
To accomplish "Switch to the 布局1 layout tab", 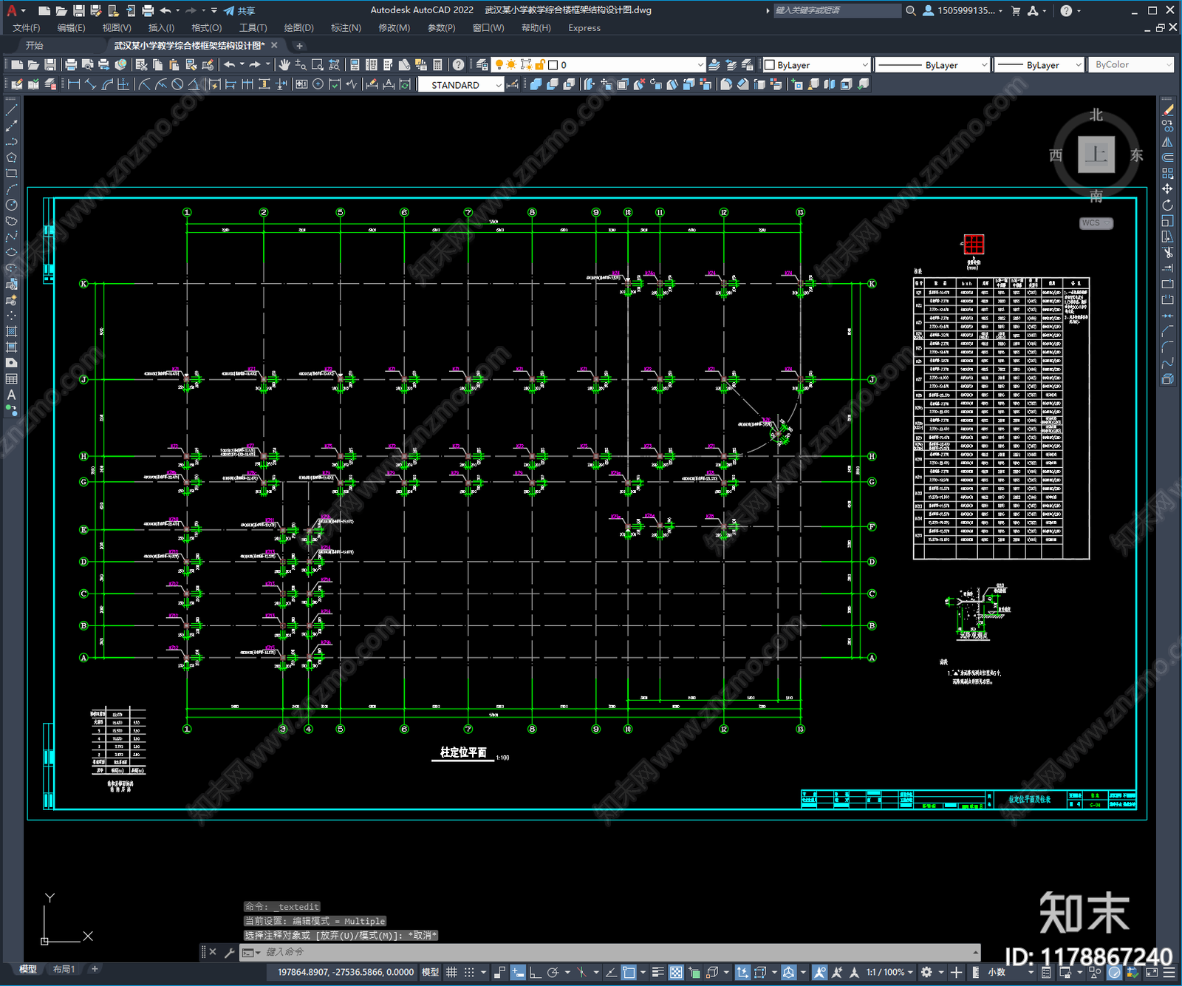I will (x=64, y=969).
